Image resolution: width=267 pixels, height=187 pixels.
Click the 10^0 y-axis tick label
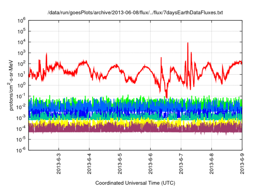pyautogui.click(x=21, y=85)
